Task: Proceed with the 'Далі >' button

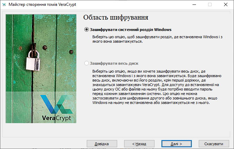Action: 176,144
